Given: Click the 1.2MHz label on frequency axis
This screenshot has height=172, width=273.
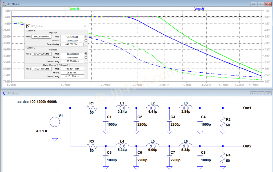Looking at the screenshot, I should (11, 85).
